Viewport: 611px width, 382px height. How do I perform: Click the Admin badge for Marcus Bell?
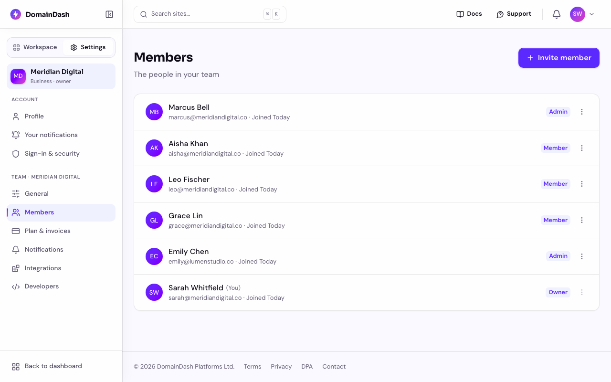[558, 112]
